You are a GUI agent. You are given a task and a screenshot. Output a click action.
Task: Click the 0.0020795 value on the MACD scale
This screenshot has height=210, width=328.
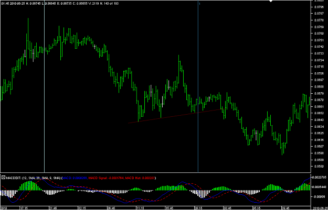[319, 178]
